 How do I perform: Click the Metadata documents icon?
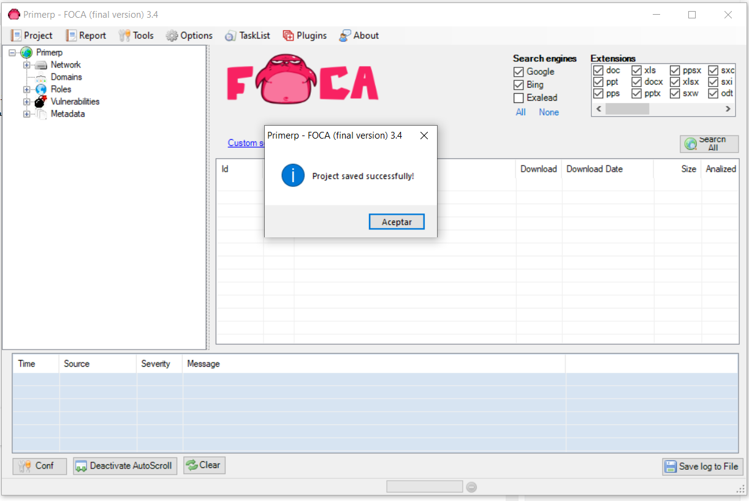41,114
